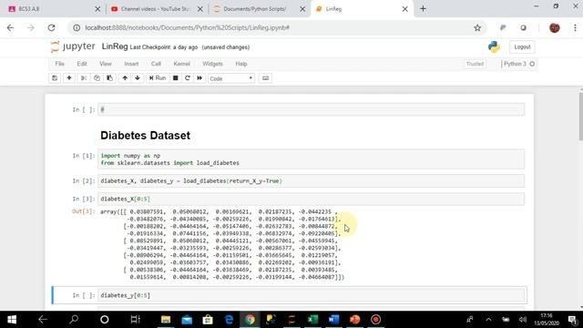Open Excel from the taskbar
This screenshot has width=583, height=328.
[313, 320]
